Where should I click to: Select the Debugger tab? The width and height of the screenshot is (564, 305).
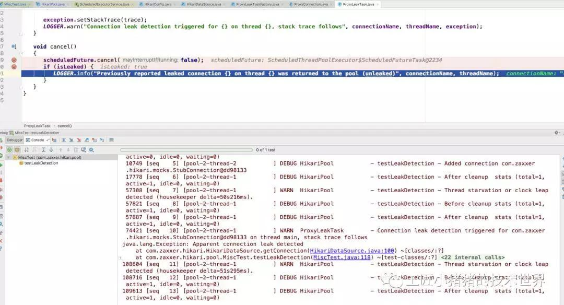click(15, 140)
